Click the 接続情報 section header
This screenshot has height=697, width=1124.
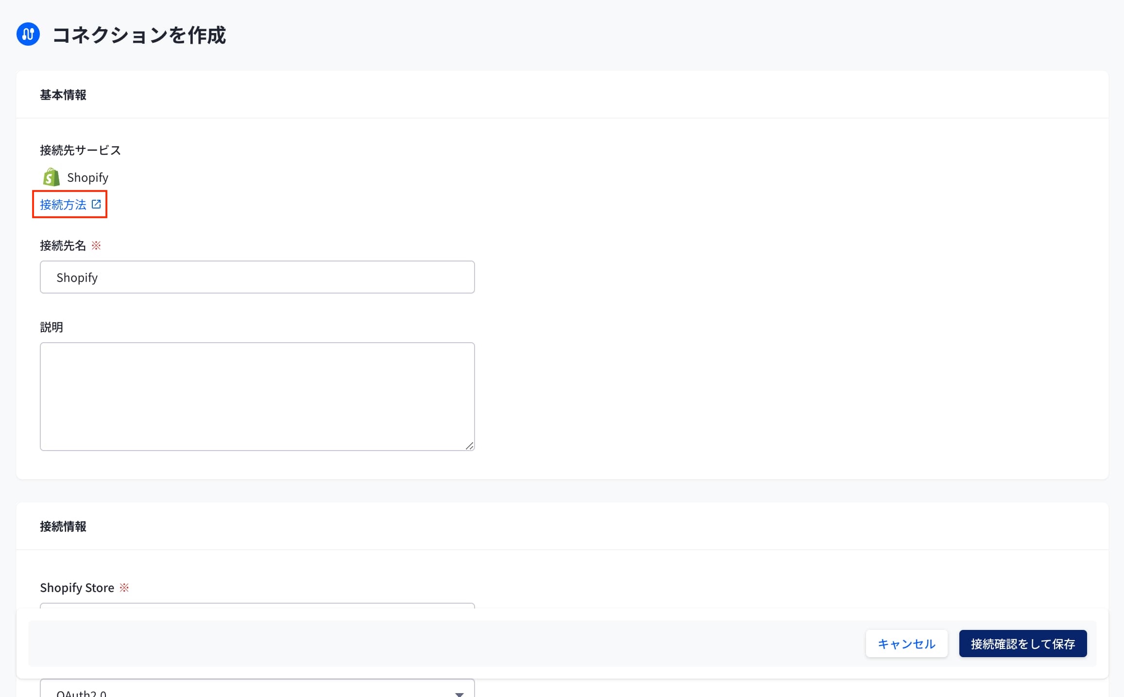pos(63,526)
